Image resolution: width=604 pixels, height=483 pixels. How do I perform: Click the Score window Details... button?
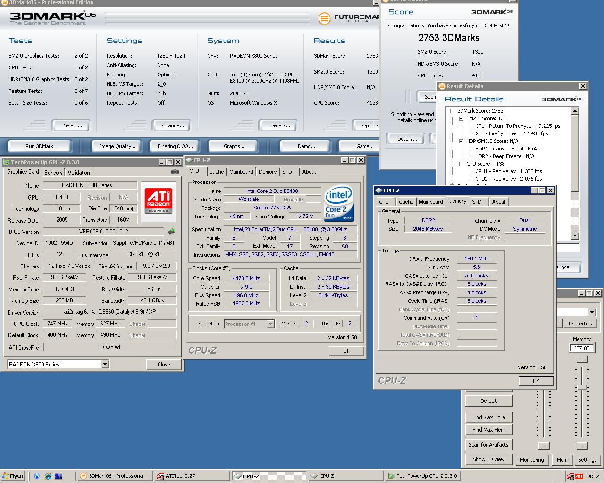[407, 139]
